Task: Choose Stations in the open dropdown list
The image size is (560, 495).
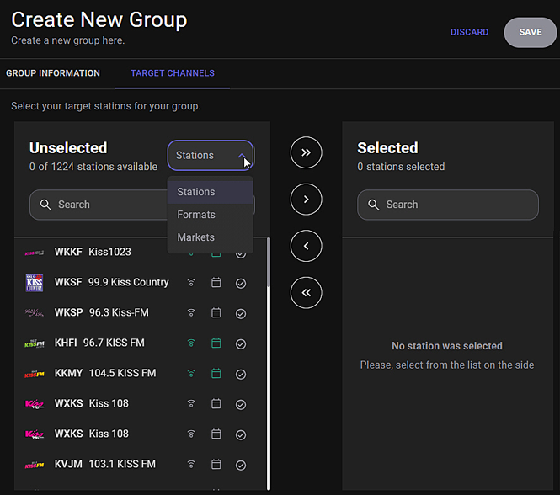Action: coord(211,192)
